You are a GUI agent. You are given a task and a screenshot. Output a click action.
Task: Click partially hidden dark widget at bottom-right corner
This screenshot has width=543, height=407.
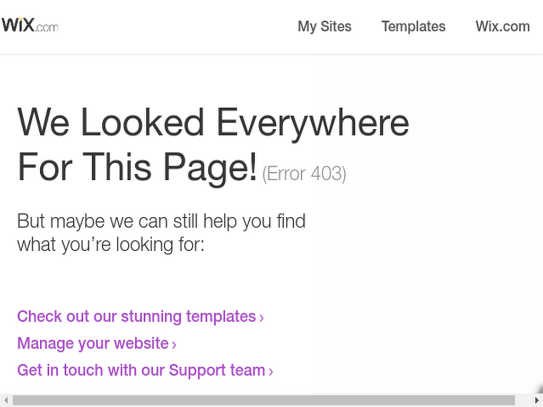(x=540, y=389)
